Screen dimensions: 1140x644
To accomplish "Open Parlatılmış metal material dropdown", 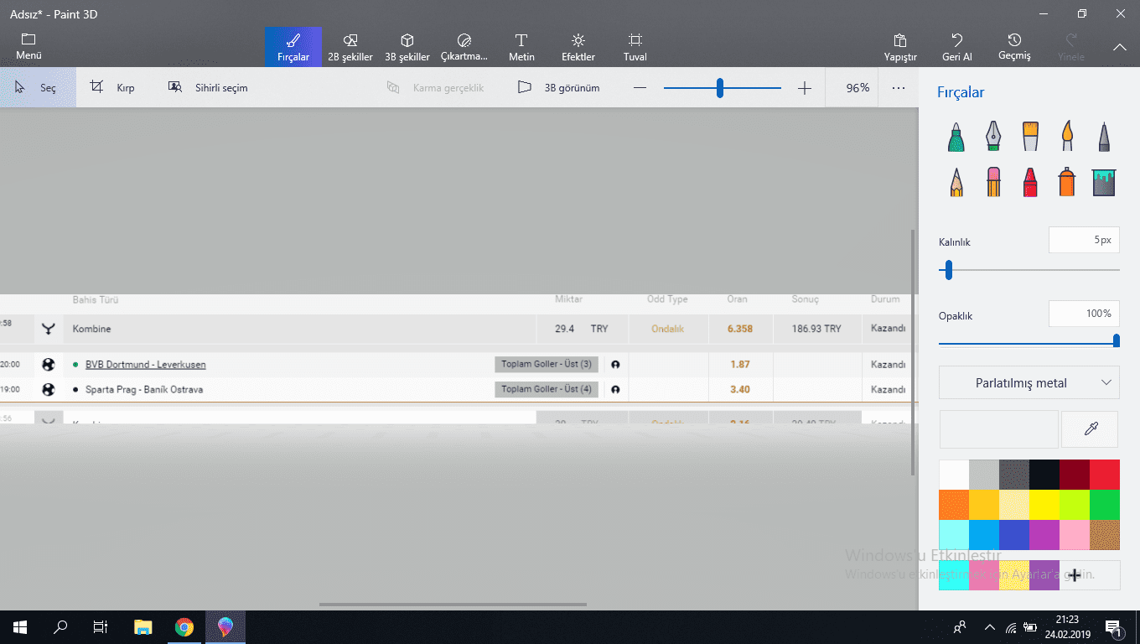I will pos(1029,382).
